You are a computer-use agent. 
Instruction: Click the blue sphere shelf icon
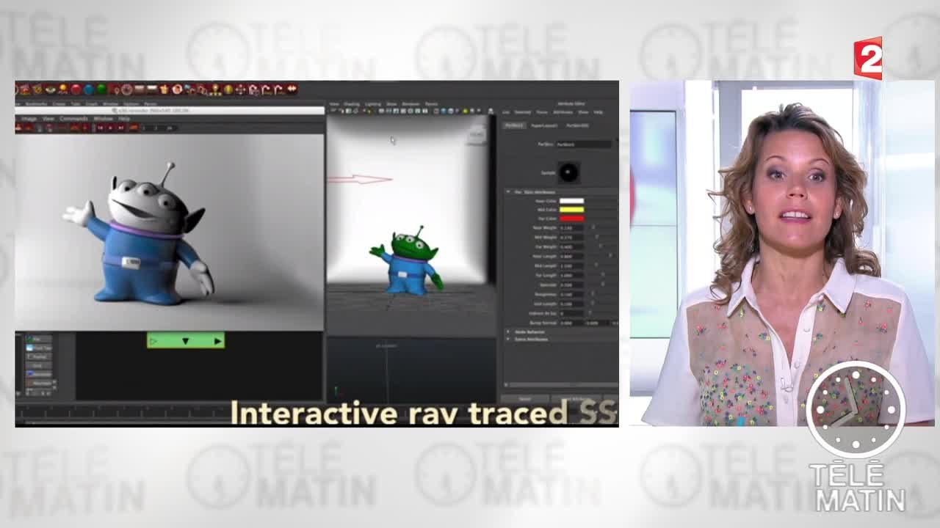pyautogui.click(x=88, y=89)
